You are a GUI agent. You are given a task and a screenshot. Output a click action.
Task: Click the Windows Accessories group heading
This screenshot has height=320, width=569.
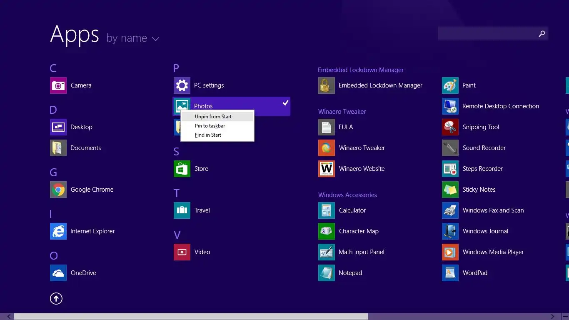pos(347,195)
